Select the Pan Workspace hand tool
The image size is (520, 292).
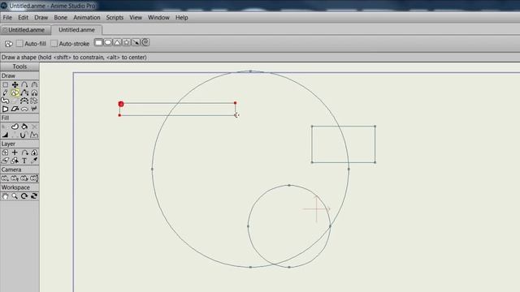click(x=6, y=196)
